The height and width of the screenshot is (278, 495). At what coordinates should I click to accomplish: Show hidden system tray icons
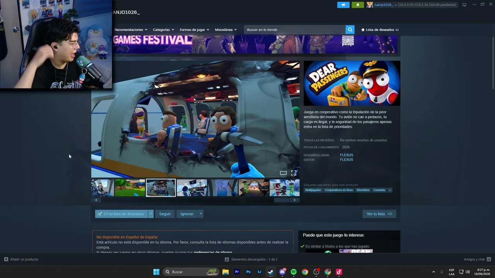pyautogui.click(x=433, y=272)
